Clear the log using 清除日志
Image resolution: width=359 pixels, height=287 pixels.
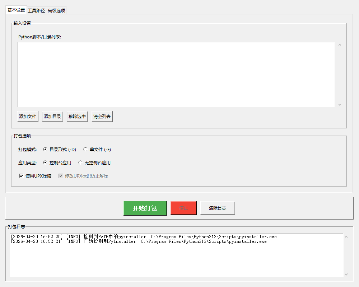pos(218,208)
